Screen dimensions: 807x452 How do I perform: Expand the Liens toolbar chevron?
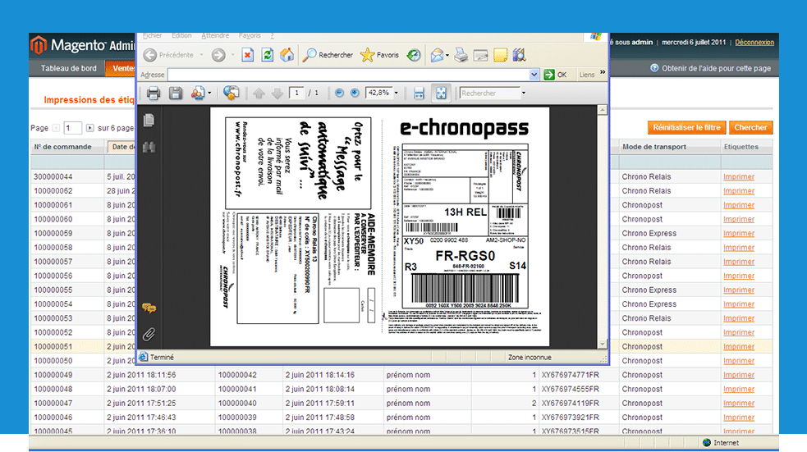[x=603, y=72]
